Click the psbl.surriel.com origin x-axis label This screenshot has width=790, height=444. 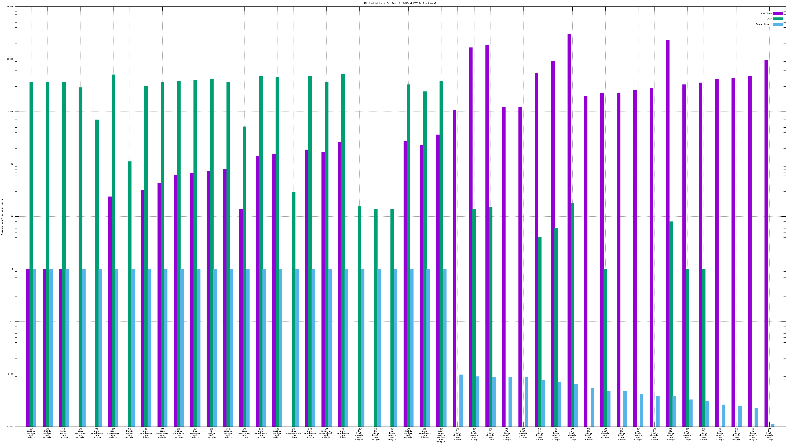pyautogui.click(x=179, y=434)
